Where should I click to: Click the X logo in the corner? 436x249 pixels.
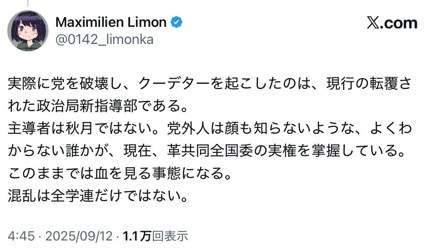pos(373,23)
